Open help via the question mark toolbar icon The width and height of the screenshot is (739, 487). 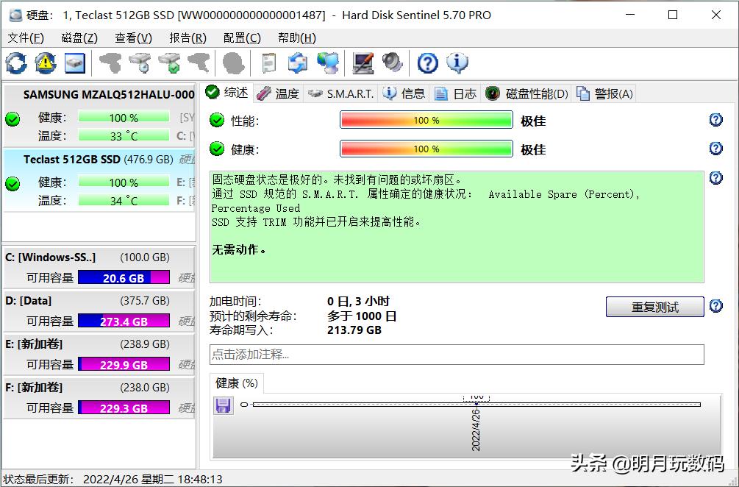[426, 63]
